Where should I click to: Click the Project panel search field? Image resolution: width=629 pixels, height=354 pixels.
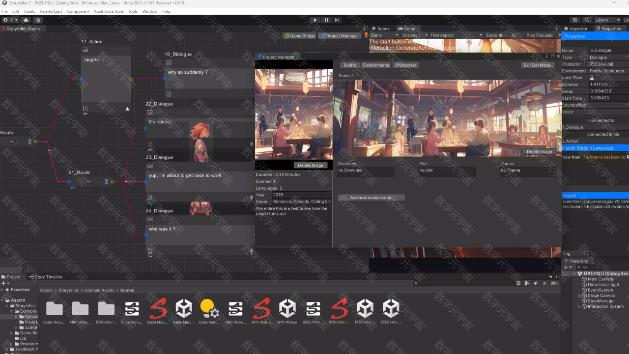(464, 283)
